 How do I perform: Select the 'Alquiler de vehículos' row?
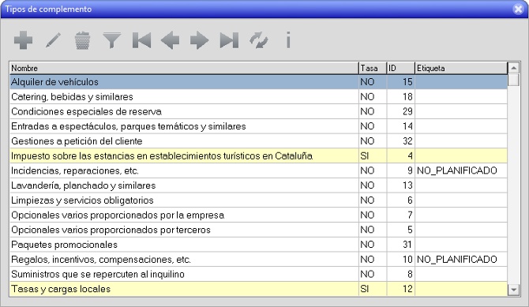point(258,82)
